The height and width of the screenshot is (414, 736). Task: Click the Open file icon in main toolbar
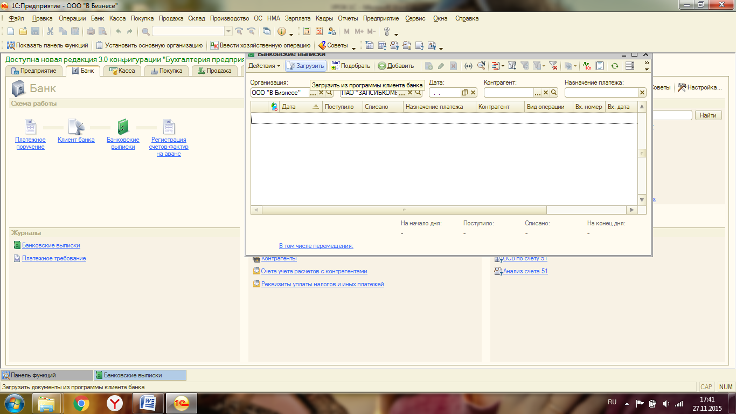pos(23,32)
